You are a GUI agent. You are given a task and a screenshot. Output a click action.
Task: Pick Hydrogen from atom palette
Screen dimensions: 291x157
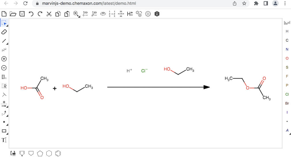(x=287, y=31)
